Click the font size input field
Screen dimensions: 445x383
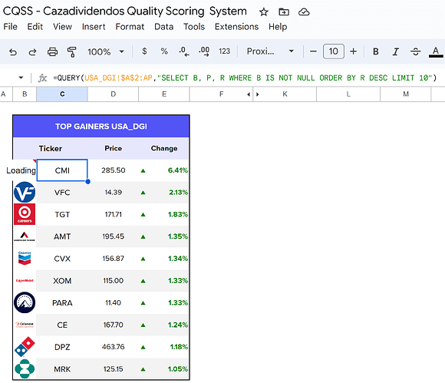pyautogui.click(x=334, y=51)
